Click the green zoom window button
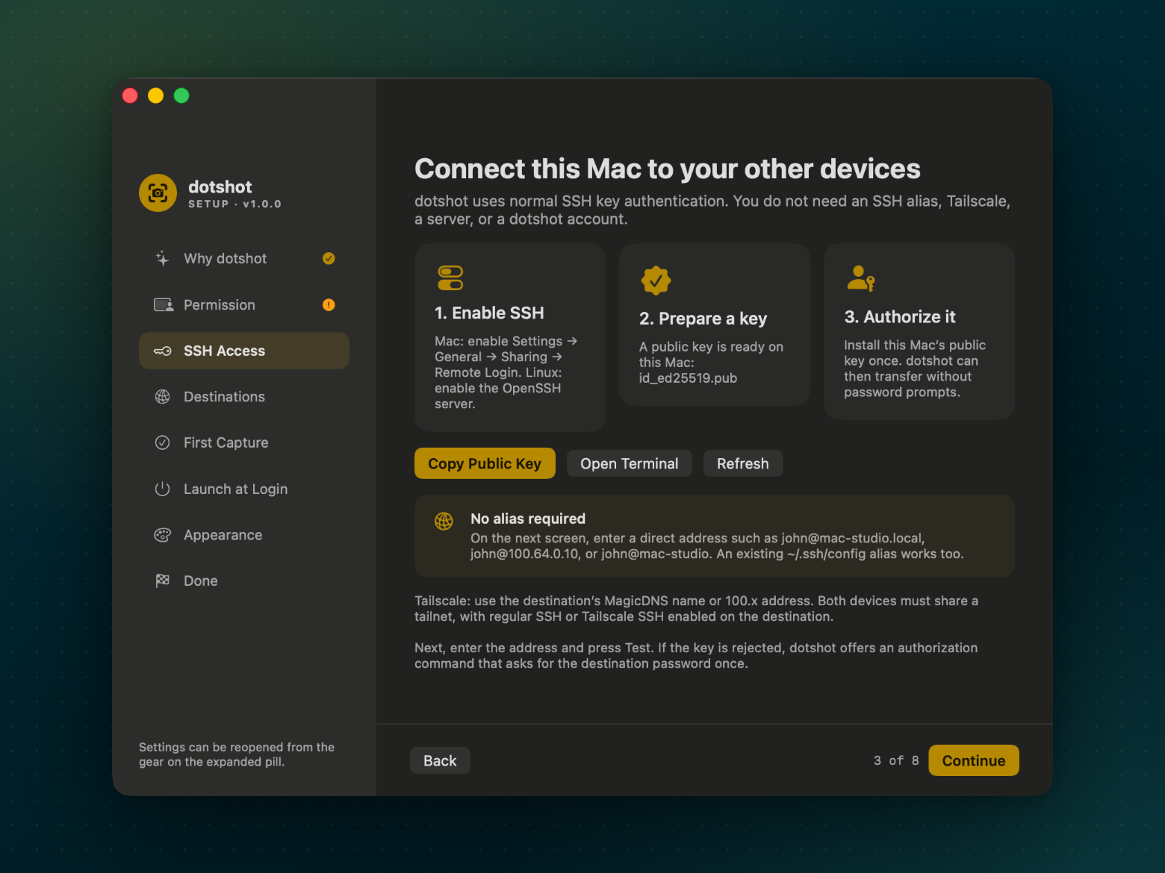 (x=181, y=96)
